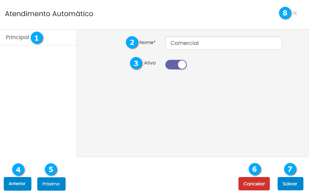This screenshot has width=309, height=195.
Task: Advance using the Próxima button
Action: tap(51, 184)
